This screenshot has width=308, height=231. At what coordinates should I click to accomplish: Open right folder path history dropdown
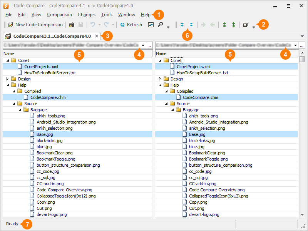pos(295,45)
